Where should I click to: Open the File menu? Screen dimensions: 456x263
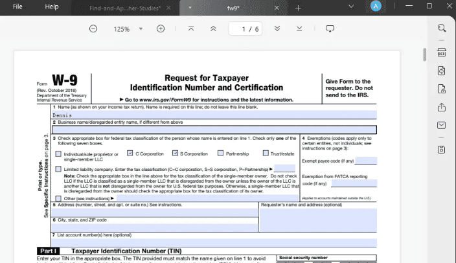click(x=17, y=6)
